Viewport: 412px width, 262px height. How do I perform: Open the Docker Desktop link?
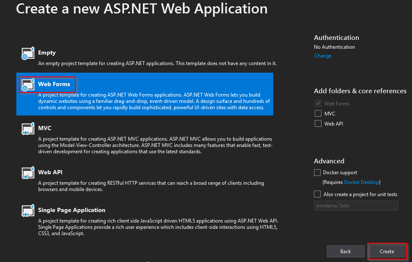pos(361,182)
